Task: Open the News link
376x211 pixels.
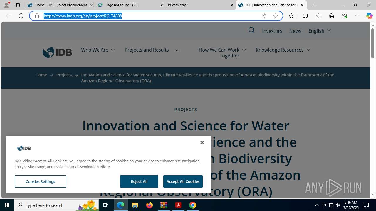Action: click(295, 31)
